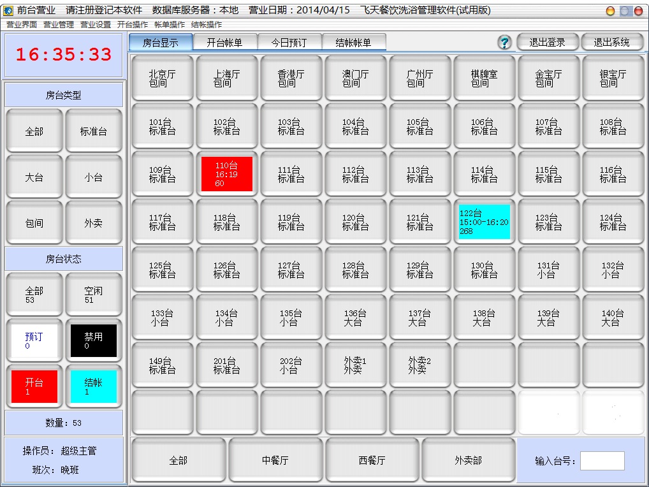
Task: Click the app icon in title bar
Action: click(8, 11)
